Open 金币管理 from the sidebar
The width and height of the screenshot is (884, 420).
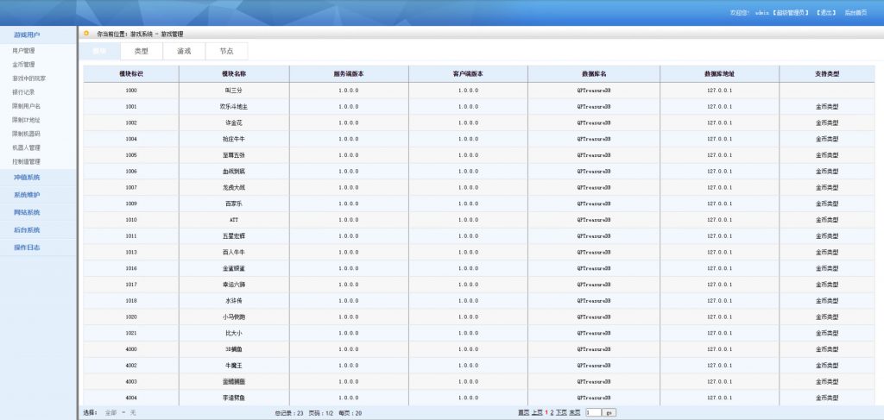point(23,65)
